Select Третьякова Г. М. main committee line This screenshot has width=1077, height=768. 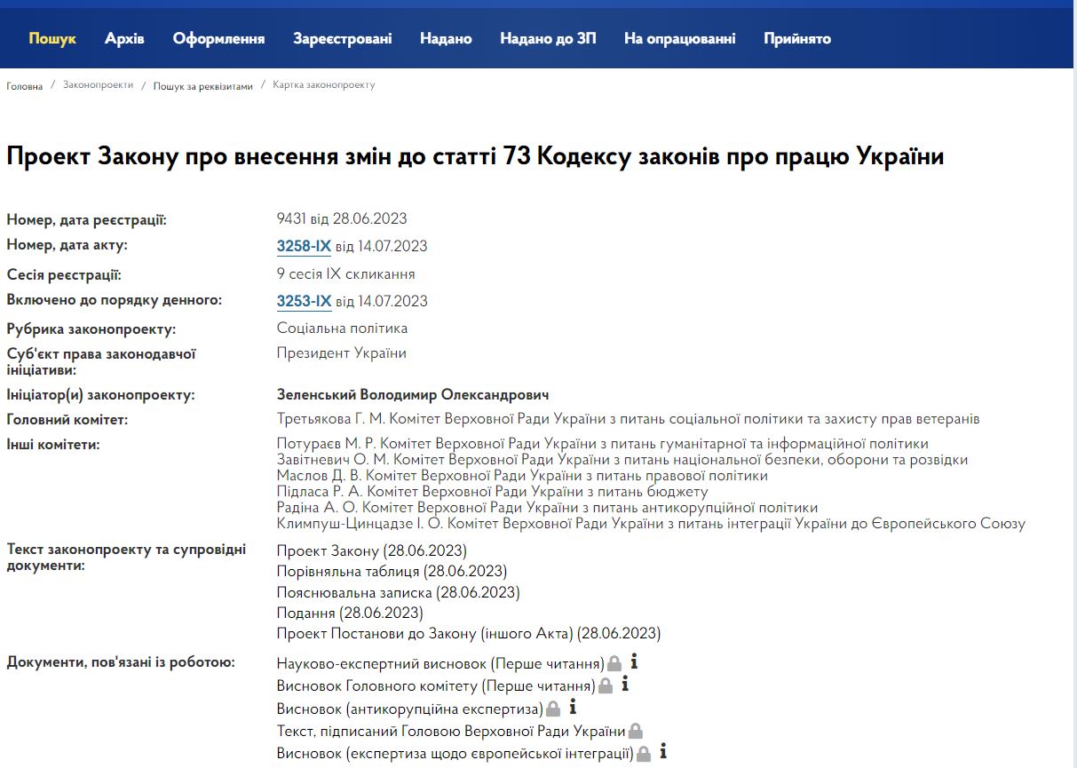pyautogui.click(x=629, y=419)
